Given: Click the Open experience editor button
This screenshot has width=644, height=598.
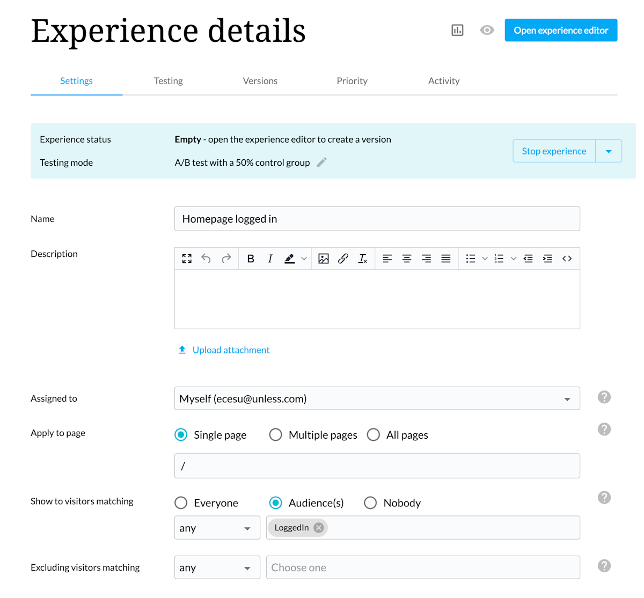Looking at the screenshot, I should click(x=560, y=30).
